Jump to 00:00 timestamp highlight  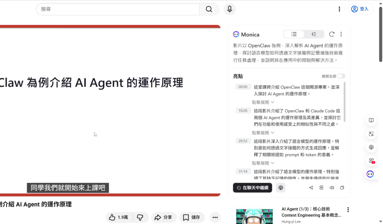click(243, 87)
